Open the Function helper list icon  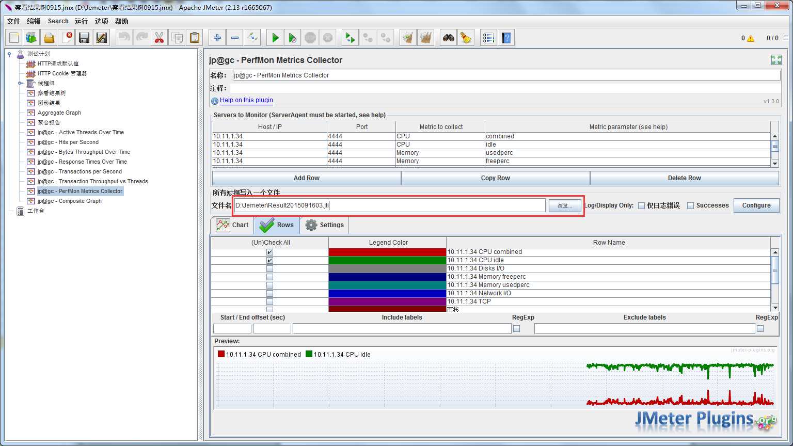click(x=488, y=38)
